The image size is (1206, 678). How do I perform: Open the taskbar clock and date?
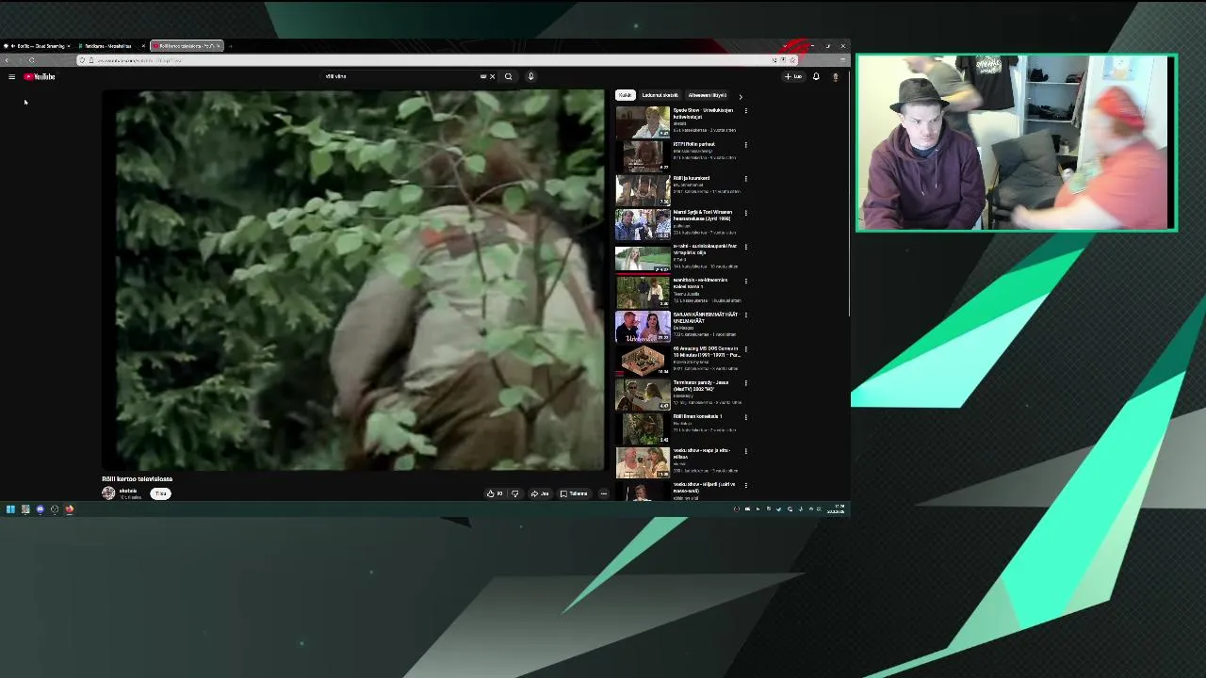pyautogui.click(x=836, y=509)
